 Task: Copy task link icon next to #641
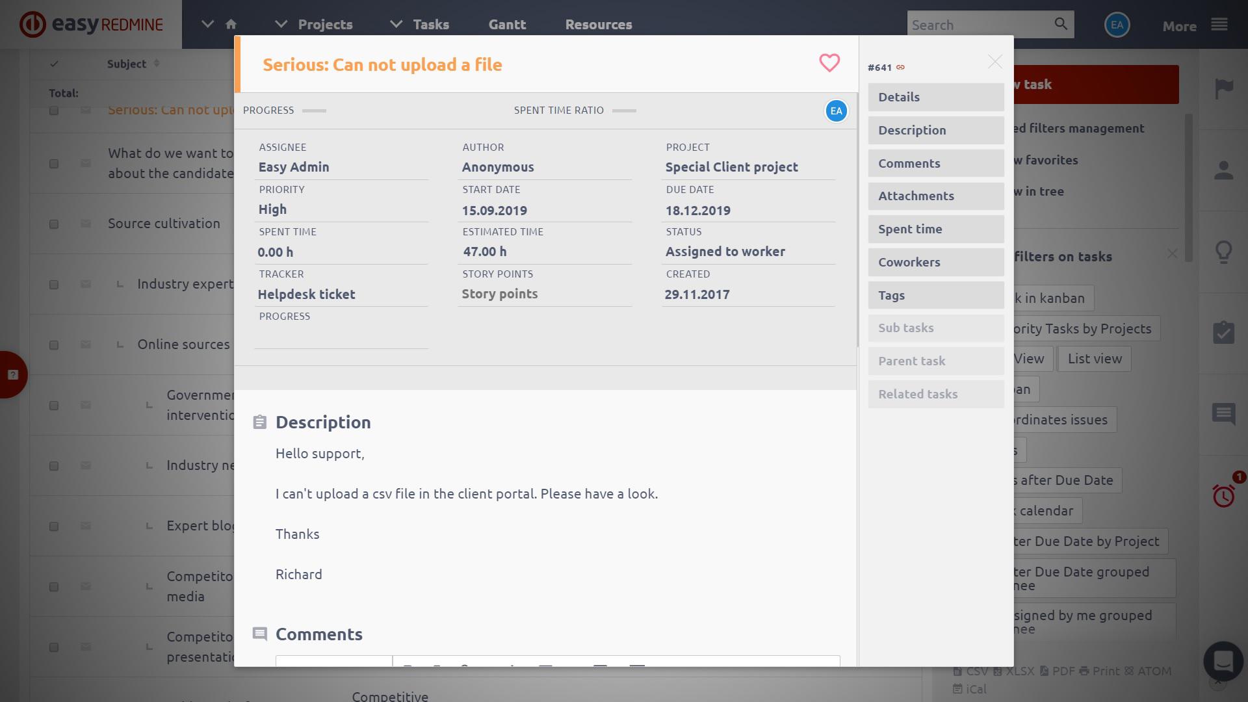(x=900, y=68)
